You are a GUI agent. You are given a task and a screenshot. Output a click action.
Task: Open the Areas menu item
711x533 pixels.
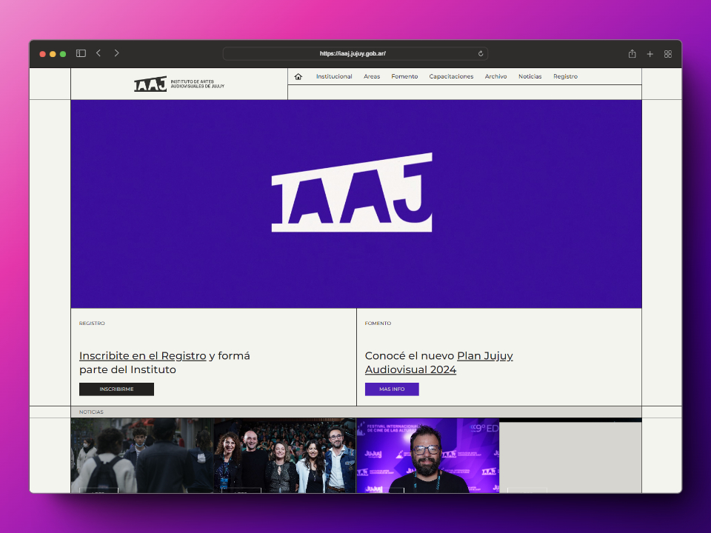372,76
